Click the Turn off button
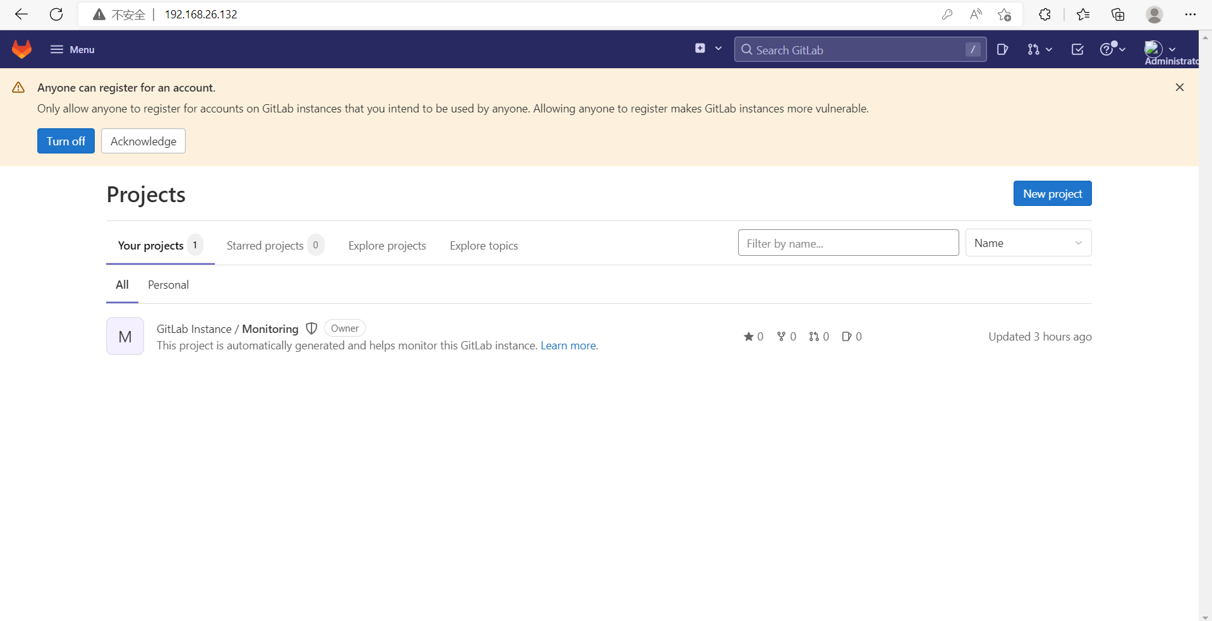This screenshot has width=1212, height=621. point(66,141)
